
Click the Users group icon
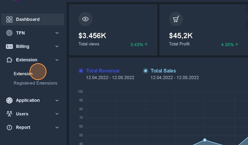9,114
